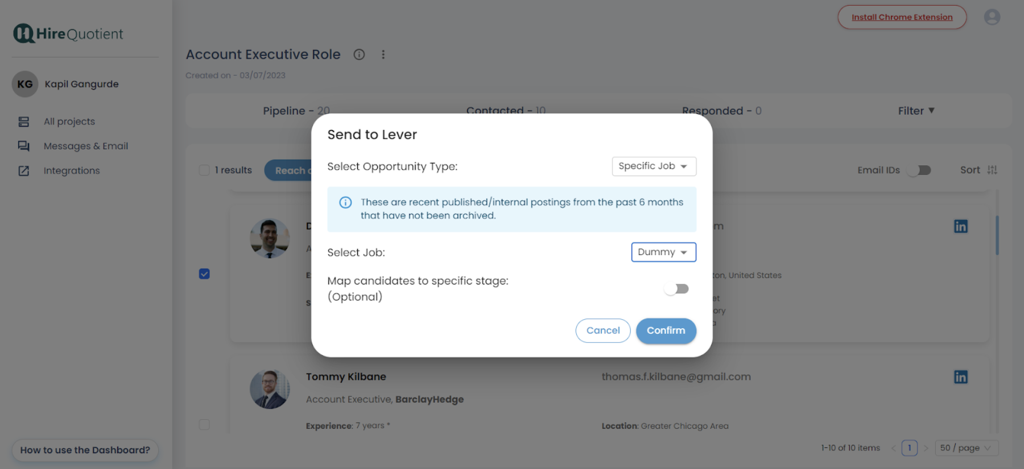1024x469 pixels.
Task: Open LinkedIn profile of first candidate
Action: (x=961, y=227)
